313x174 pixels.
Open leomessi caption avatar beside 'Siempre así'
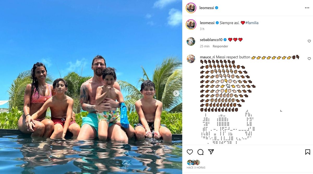click(x=191, y=24)
